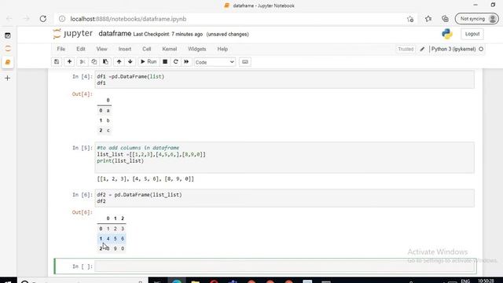Open the File menu
The image size is (503, 283).
coord(61,49)
